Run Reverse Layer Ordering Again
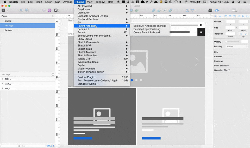This screenshot has width=250, height=148. tap(102, 80)
